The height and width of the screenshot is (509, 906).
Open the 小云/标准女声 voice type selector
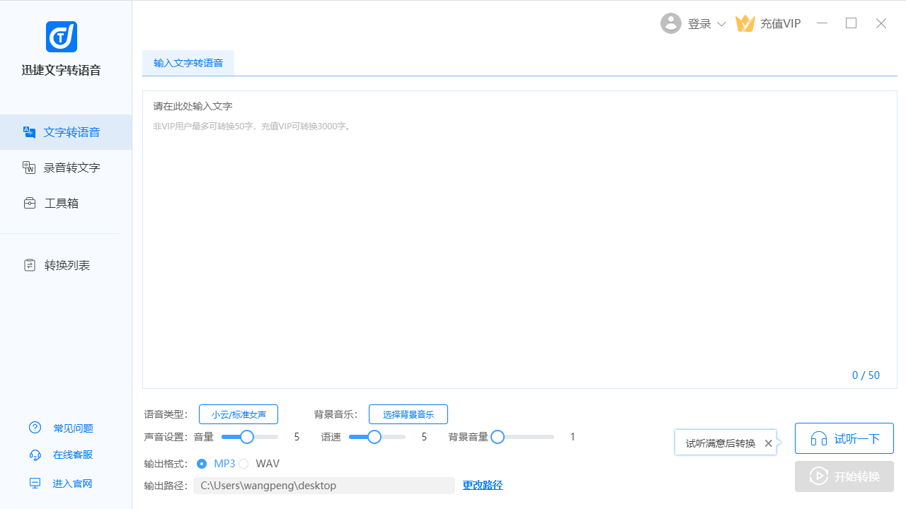(x=239, y=414)
